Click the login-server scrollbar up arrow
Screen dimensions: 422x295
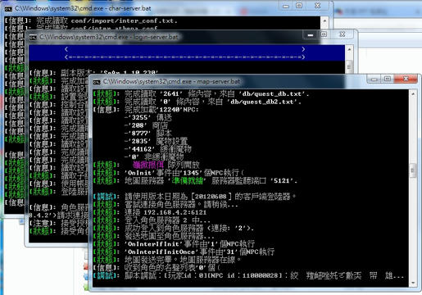point(349,49)
